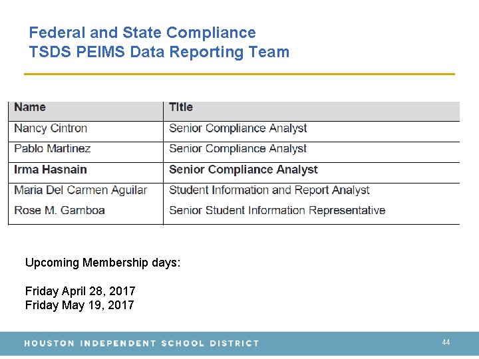Image resolution: width=479 pixels, height=359 pixels.
Task: Click the "Federal and State Compliance" heading
Action: point(142,33)
